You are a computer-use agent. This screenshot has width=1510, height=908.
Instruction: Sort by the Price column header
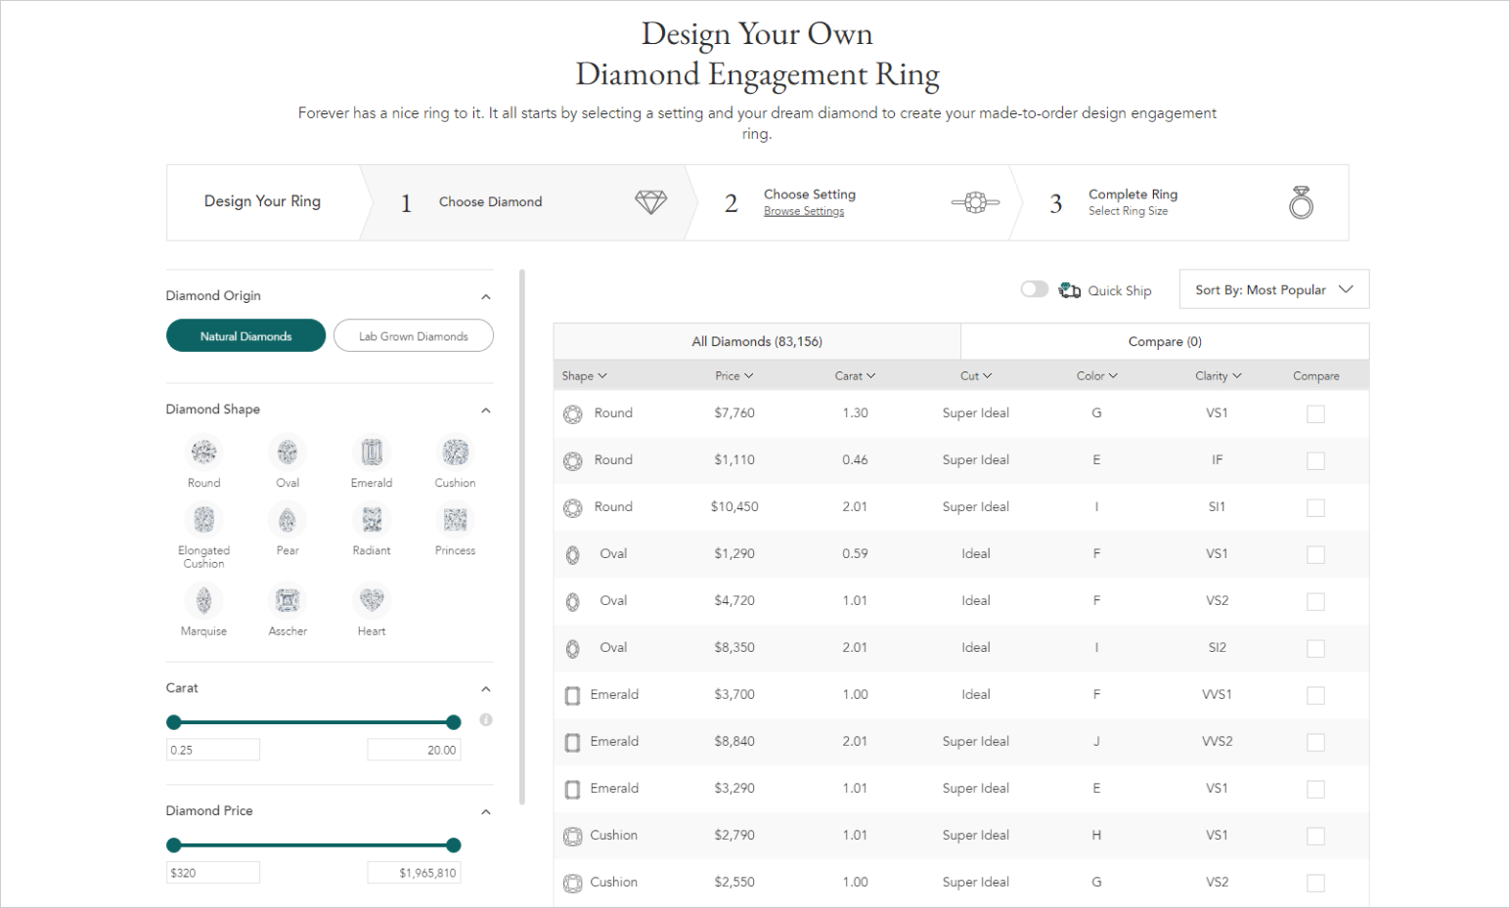[733, 375]
